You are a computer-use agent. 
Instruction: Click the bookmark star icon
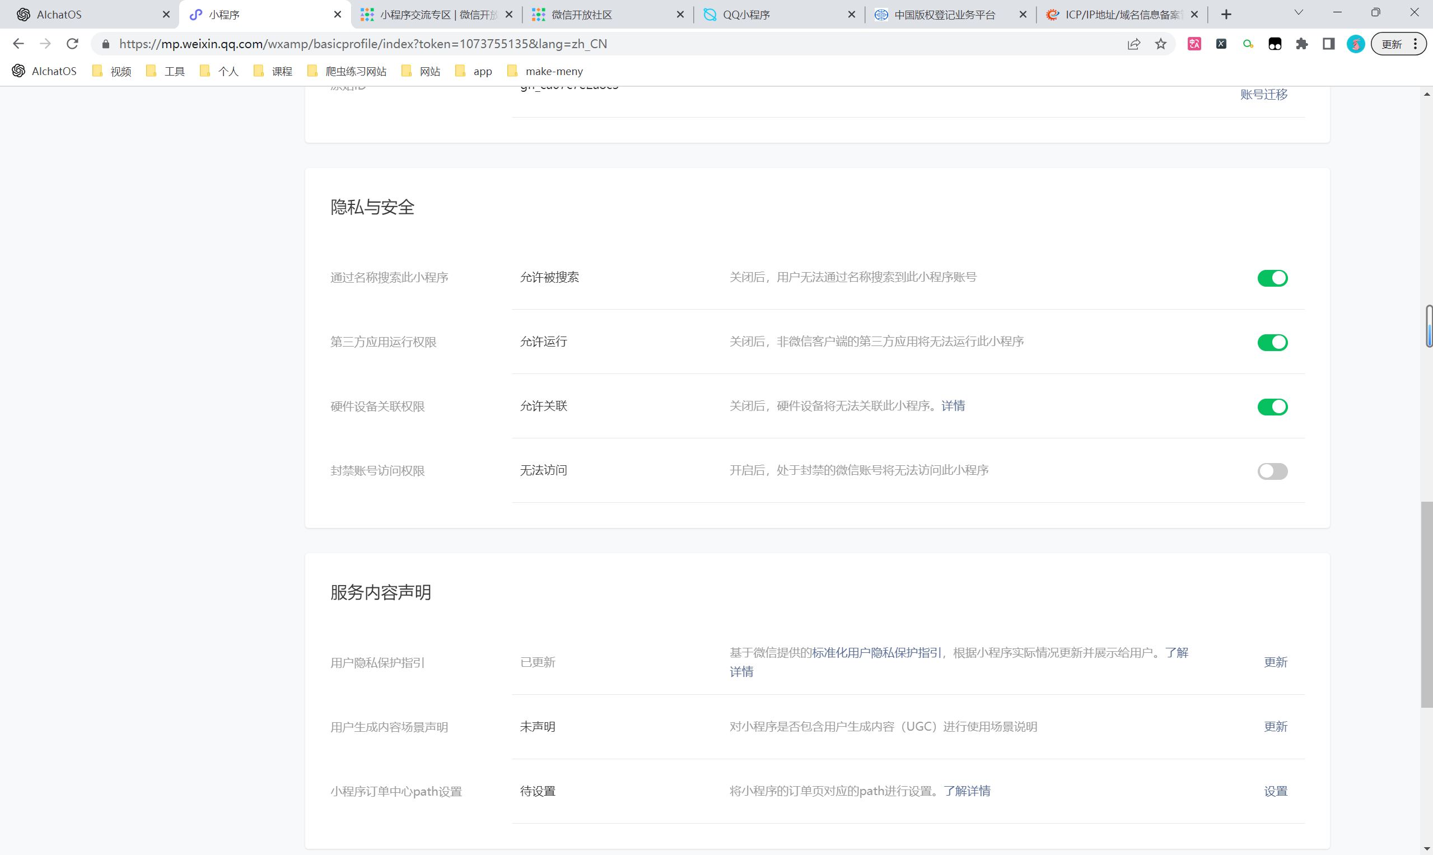tap(1160, 44)
